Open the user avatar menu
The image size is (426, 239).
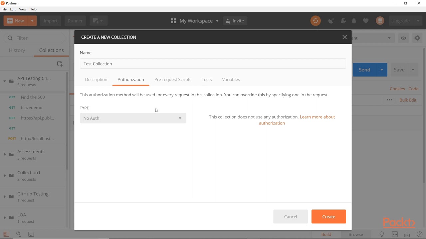click(x=380, y=21)
